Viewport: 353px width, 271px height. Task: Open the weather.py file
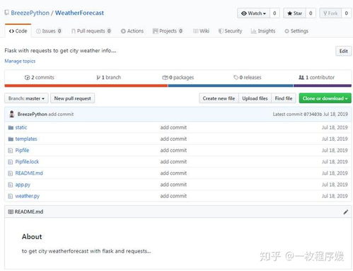pyautogui.click(x=28, y=196)
